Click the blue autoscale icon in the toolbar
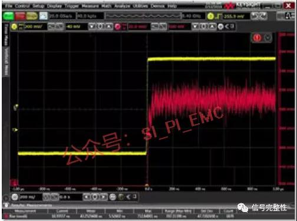Screen dimensions: 297x221 coord(44,16)
